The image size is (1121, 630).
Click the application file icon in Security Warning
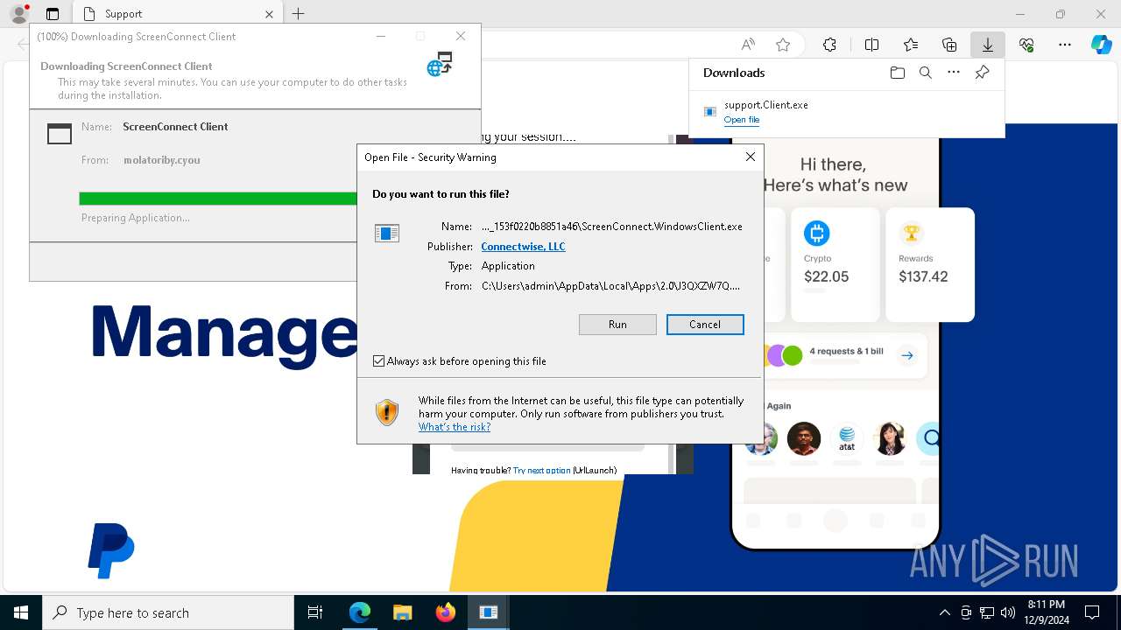[x=387, y=233]
